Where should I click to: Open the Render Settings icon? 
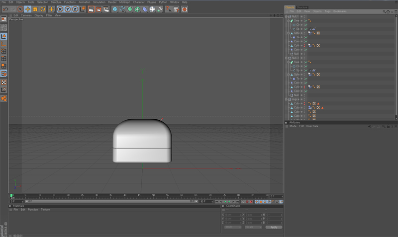[106, 9]
